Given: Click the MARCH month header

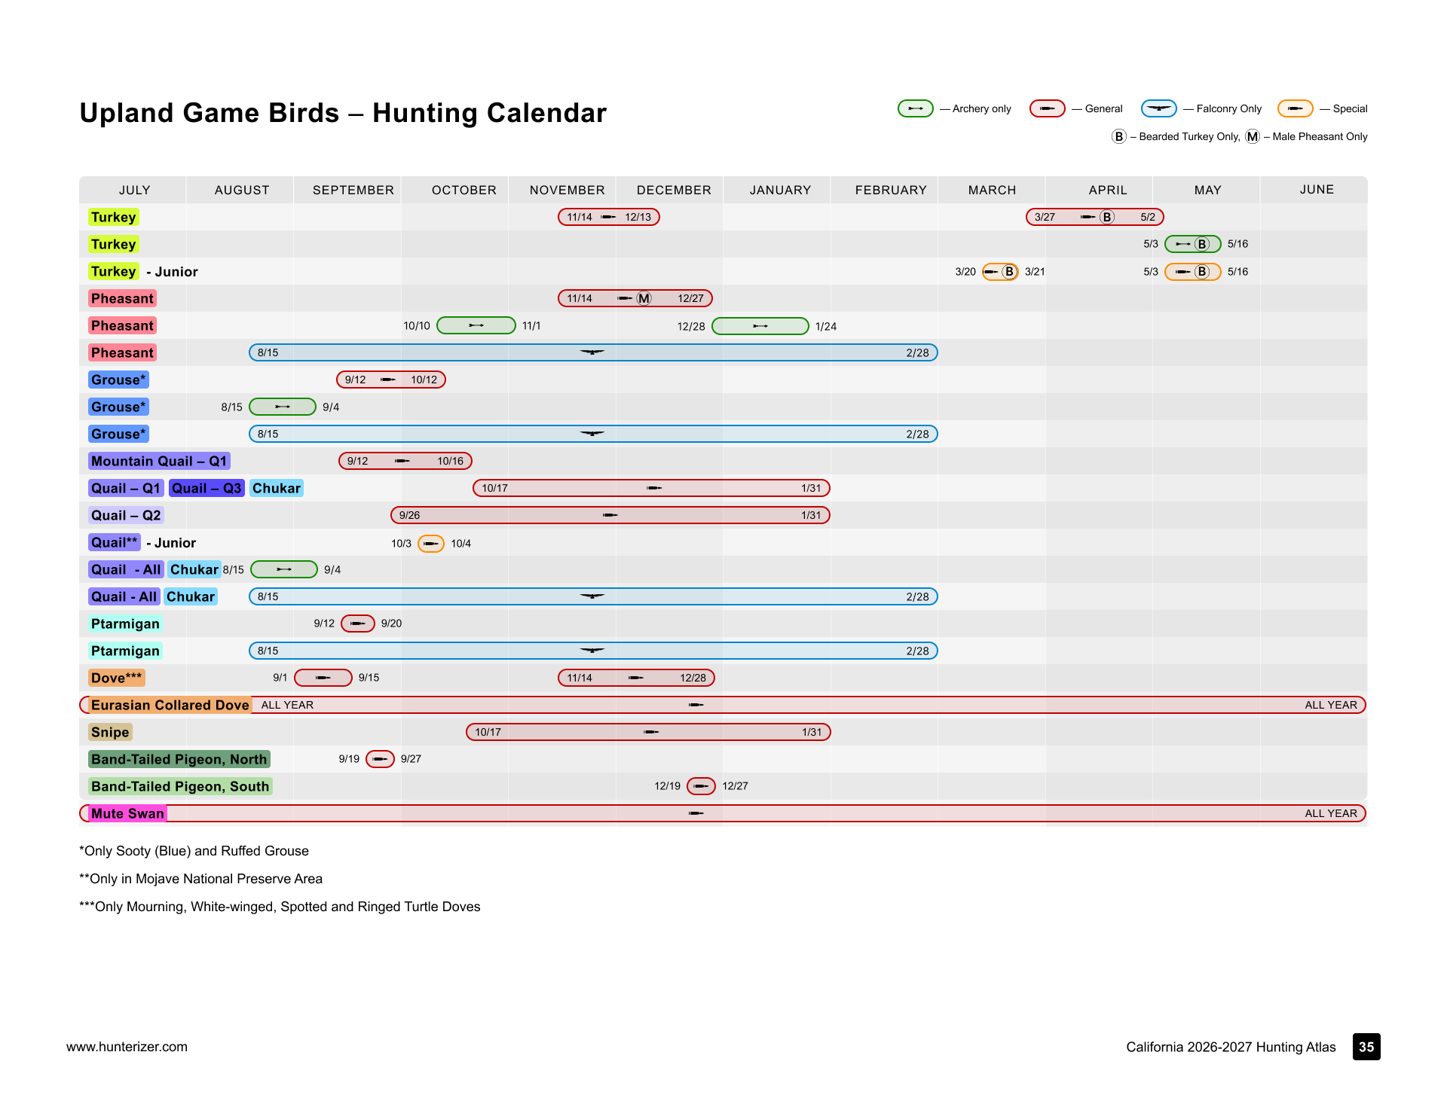Looking at the screenshot, I should point(993,190).
